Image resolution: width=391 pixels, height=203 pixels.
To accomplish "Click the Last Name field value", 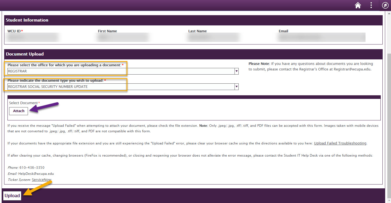I will click(213, 37).
